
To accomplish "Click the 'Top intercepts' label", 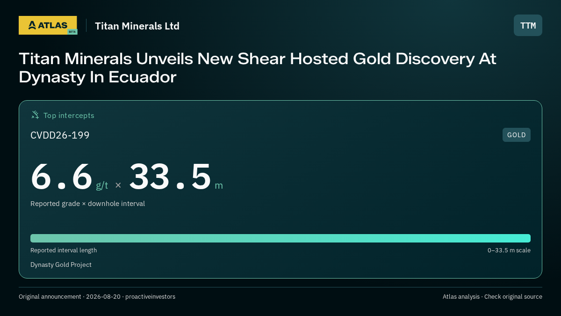I will click(x=69, y=115).
